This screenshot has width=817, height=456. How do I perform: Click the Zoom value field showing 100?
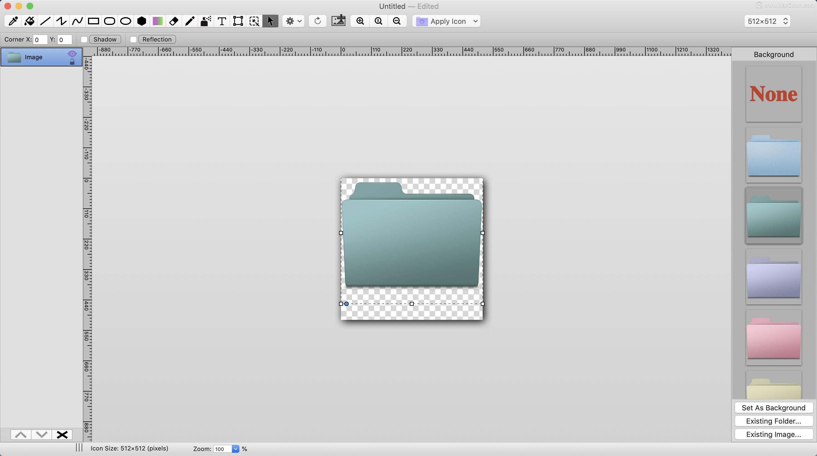[x=223, y=449]
